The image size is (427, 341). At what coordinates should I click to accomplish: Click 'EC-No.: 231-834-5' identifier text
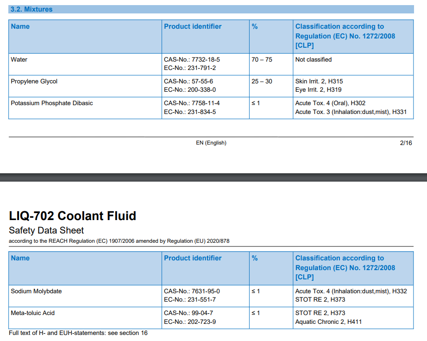click(190, 112)
